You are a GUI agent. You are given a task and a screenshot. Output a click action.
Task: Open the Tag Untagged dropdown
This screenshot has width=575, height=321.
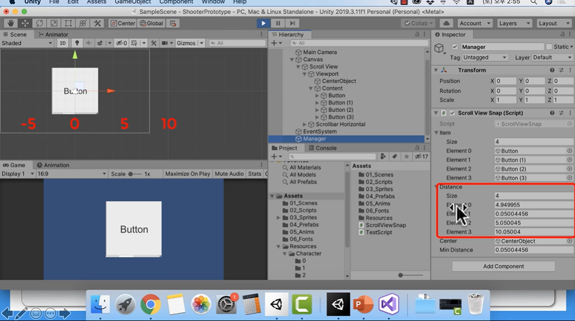click(x=485, y=58)
